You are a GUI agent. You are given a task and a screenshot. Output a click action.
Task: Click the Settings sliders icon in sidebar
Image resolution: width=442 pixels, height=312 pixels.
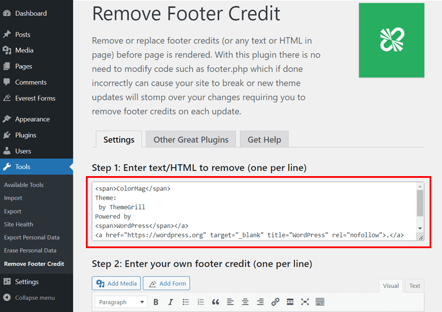point(7,281)
